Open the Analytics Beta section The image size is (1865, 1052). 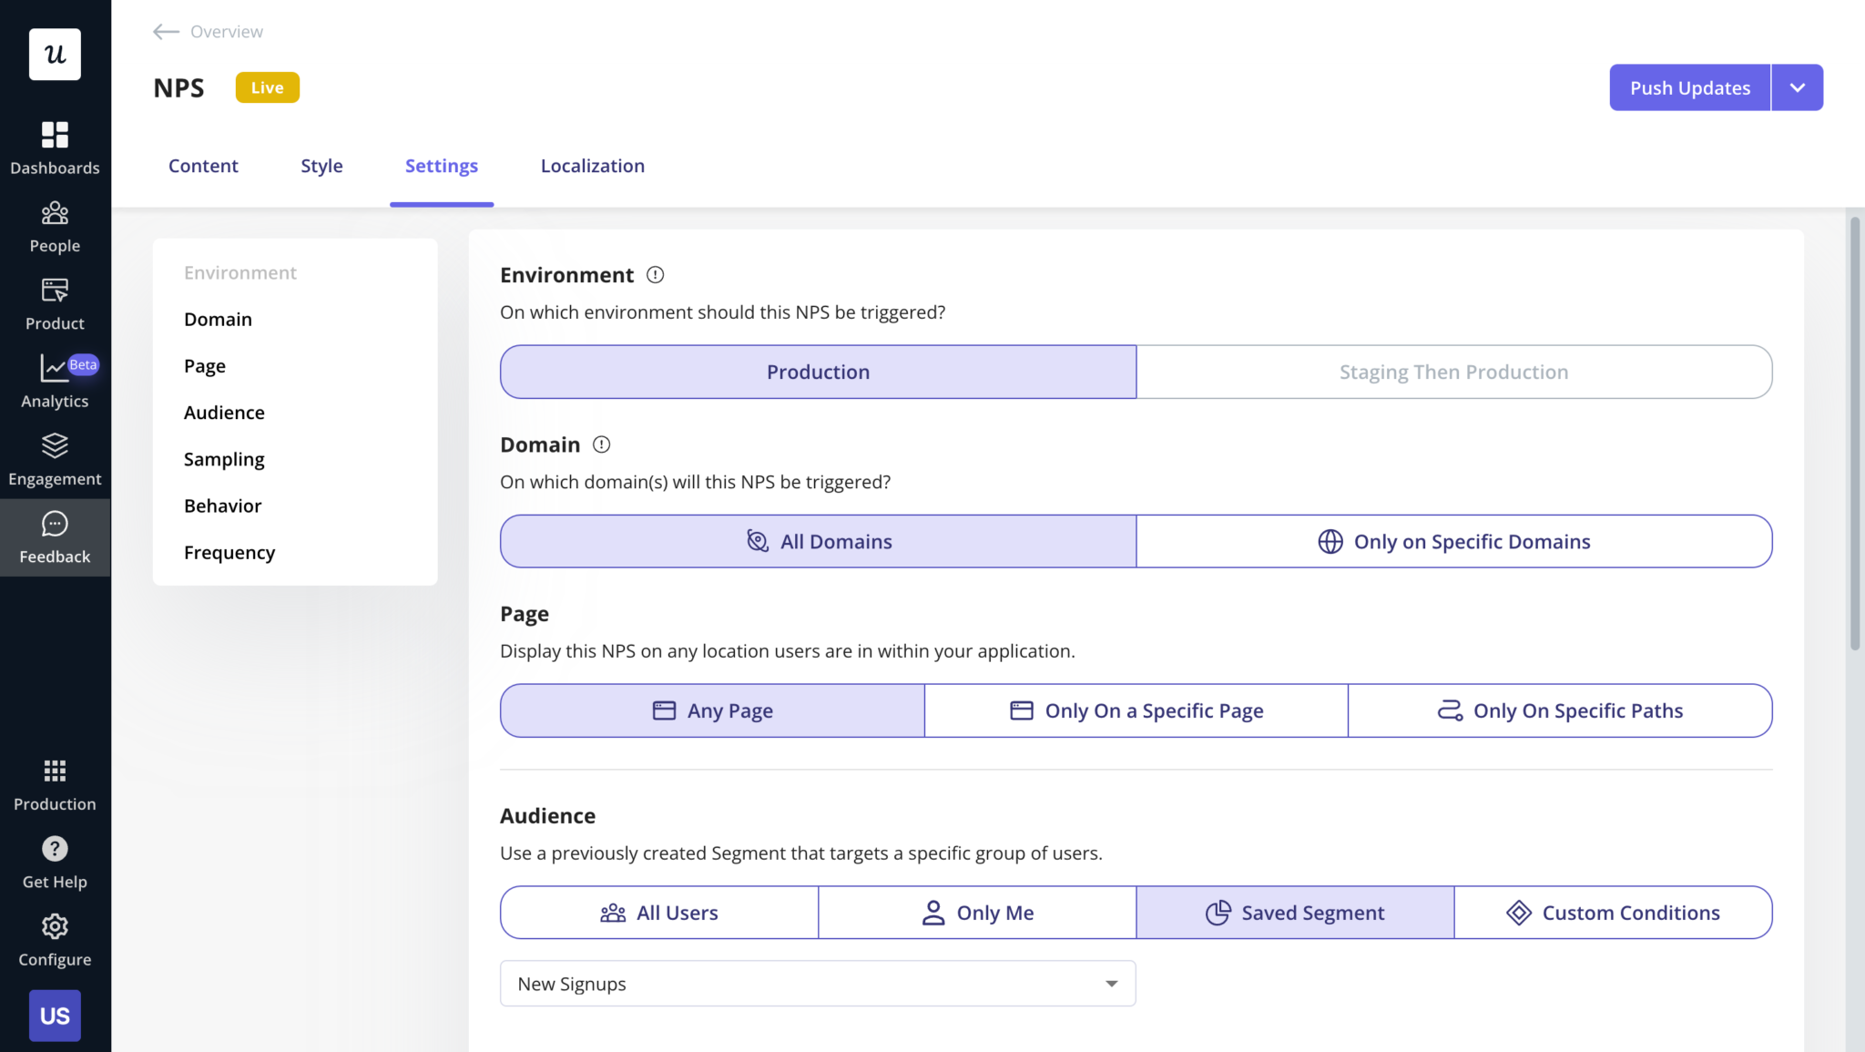[55, 380]
